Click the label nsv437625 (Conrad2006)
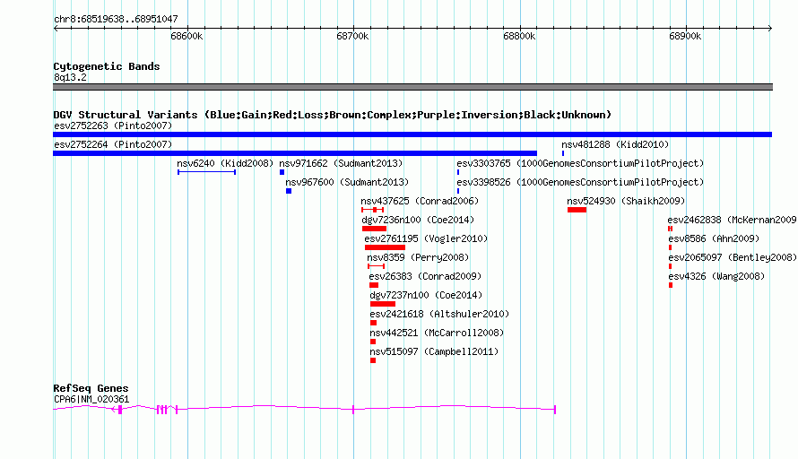Image resolution: width=798 pixels, height=459 pixels. coord(420,201)
